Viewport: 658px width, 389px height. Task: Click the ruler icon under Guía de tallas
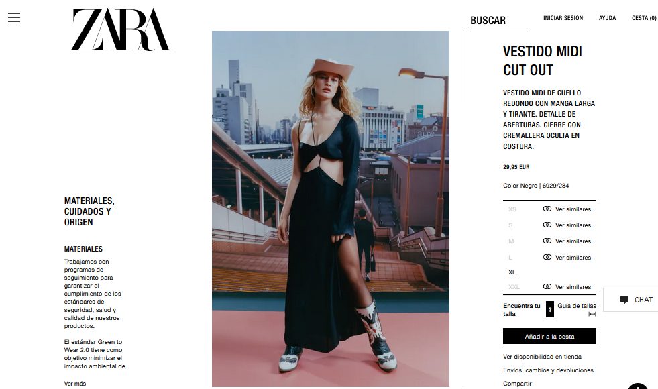coord(592,314)
